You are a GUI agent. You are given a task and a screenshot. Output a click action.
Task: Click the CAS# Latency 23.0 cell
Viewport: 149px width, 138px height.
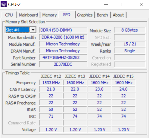(99, 89)
